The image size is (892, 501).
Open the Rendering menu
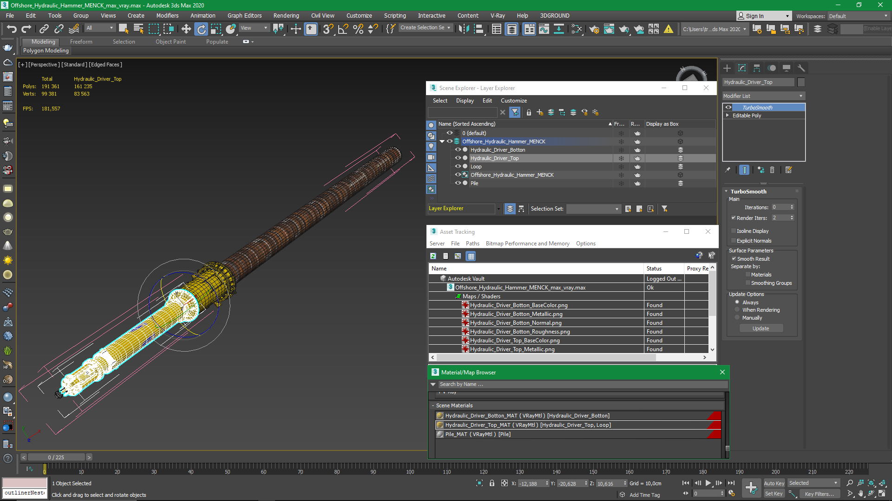click(286, 16)
